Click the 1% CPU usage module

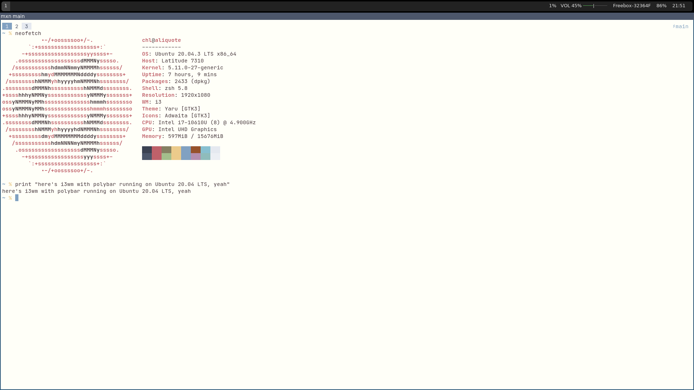coord(552,6)
